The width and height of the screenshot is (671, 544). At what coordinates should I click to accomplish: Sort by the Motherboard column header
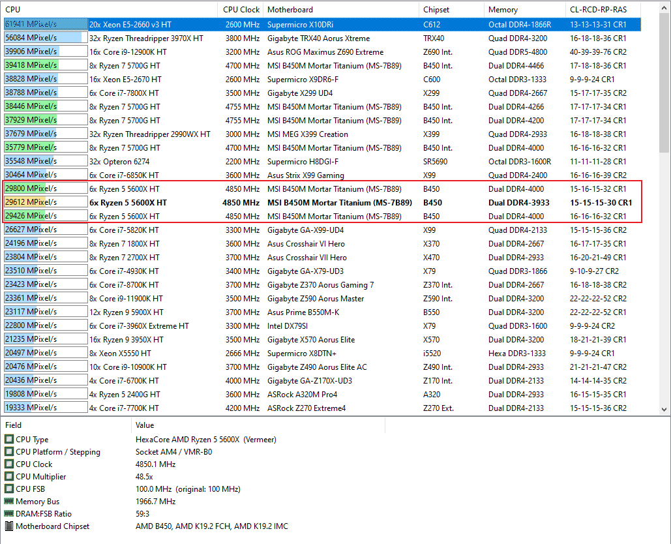click(x=341, y=9)
